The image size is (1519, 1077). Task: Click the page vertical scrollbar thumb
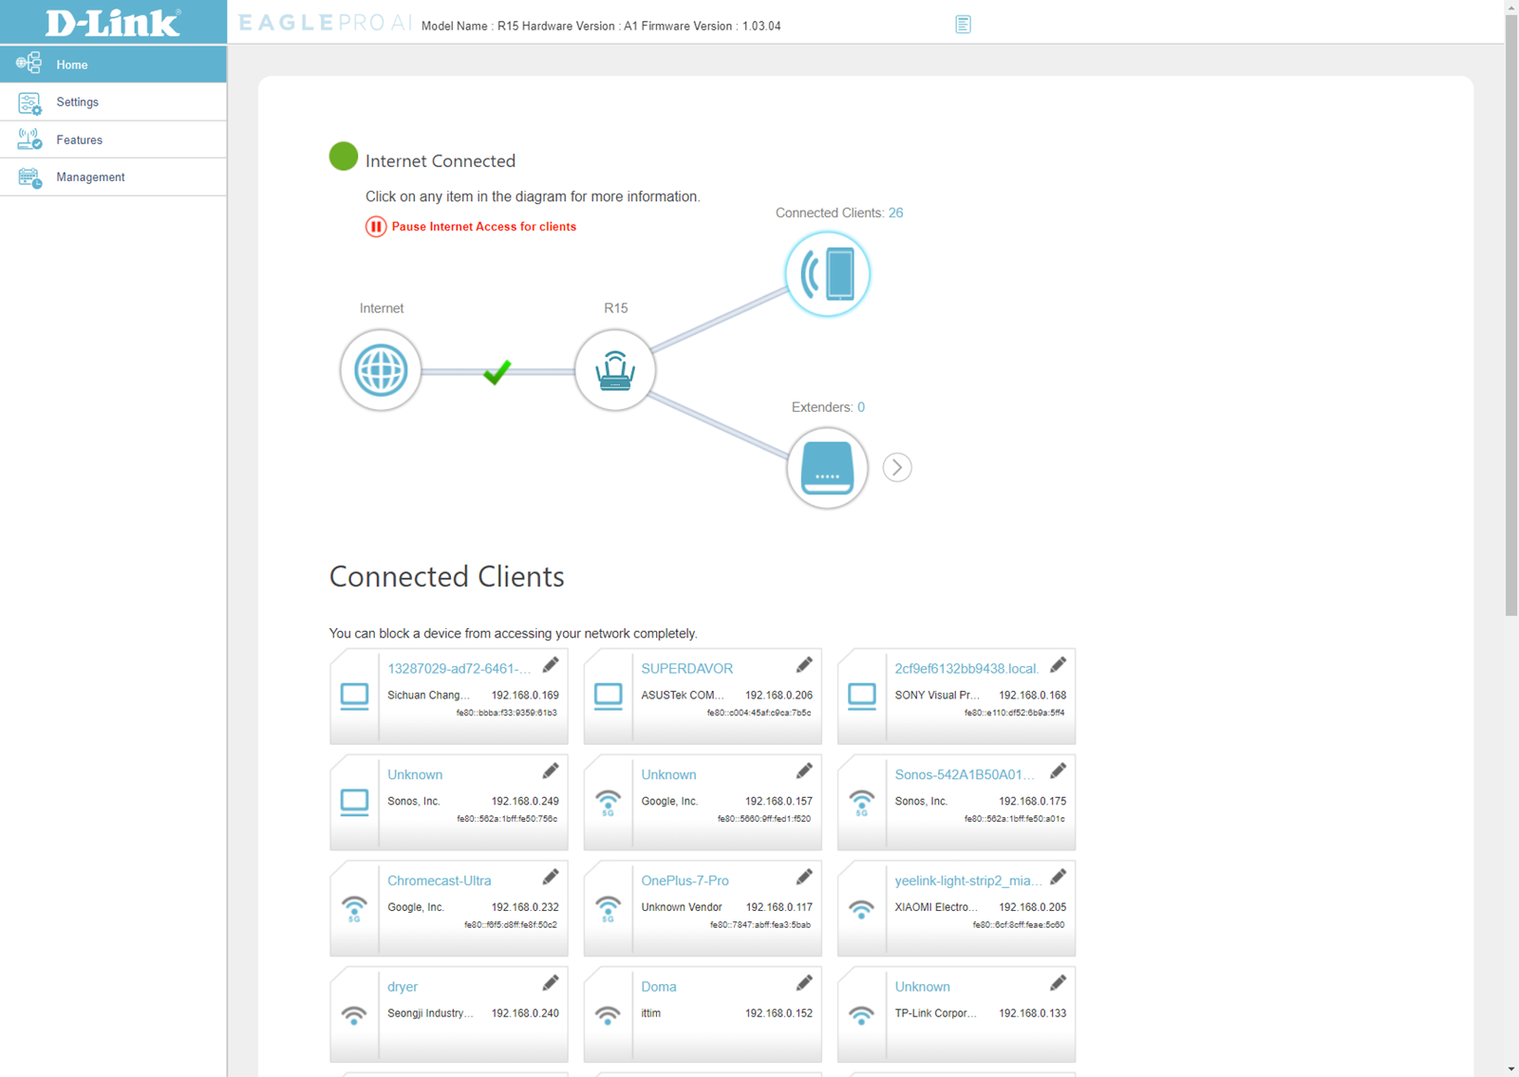(1511, 315)
